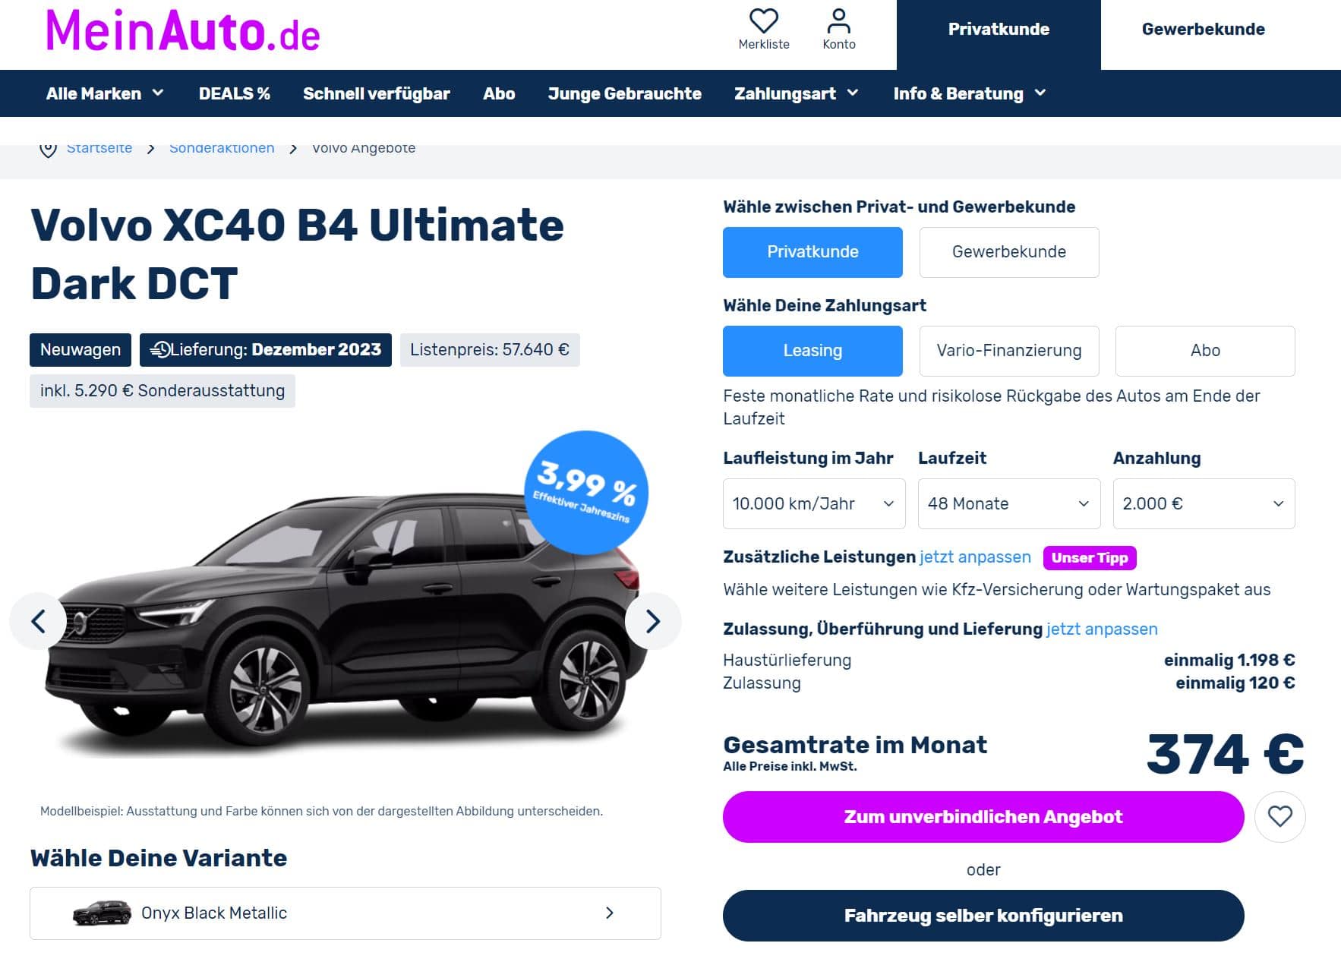Open the Laufzeit 48 Monate dropdown

click(1008, 503)
